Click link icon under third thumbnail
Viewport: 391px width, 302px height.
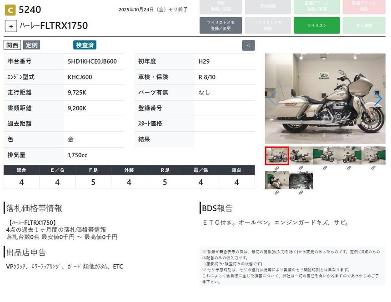pyautogui.click(x=325, y=168)
